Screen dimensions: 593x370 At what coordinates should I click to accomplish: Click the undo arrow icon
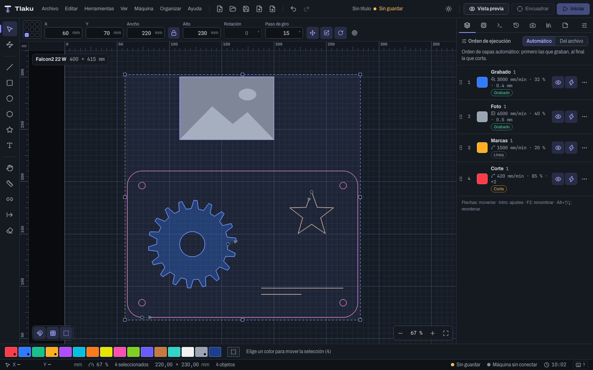[293, 9]
